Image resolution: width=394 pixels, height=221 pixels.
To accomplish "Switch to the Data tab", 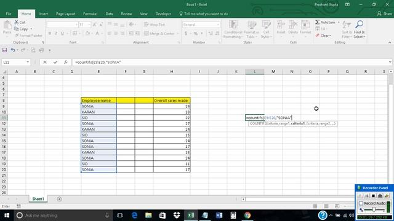I will point(109,14).
